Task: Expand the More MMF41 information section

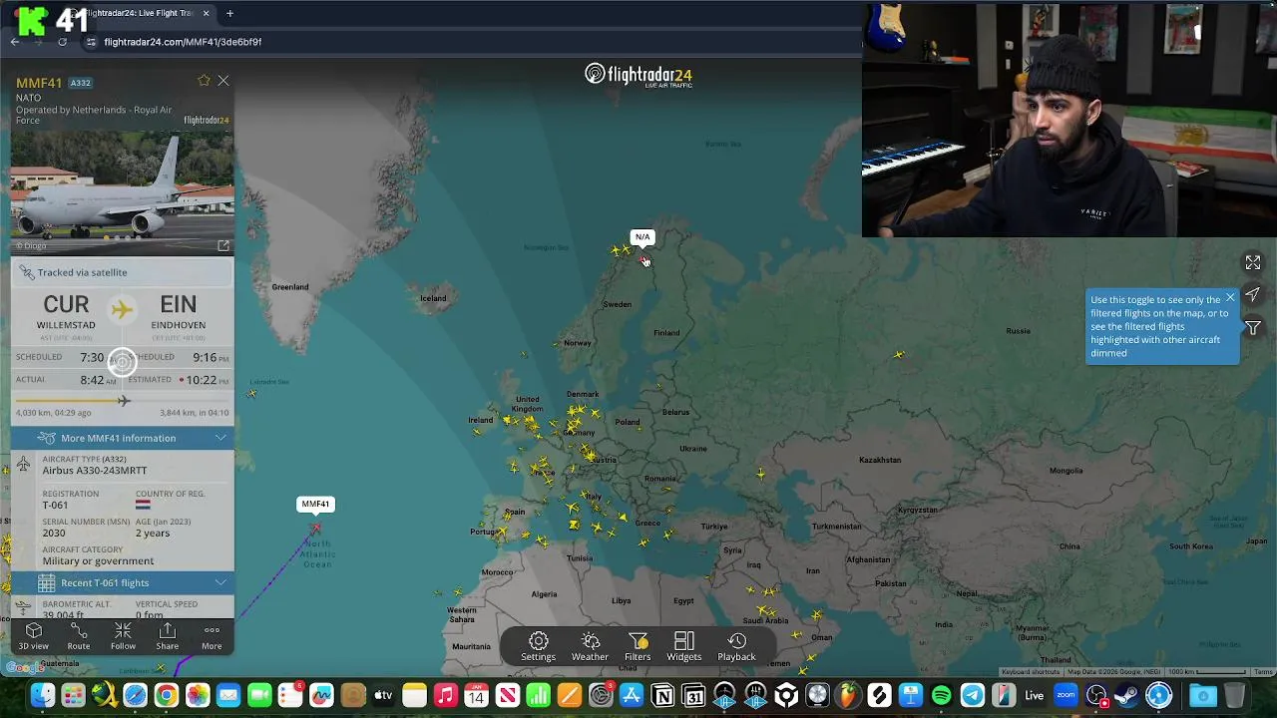Action: (x=123, y=438)
